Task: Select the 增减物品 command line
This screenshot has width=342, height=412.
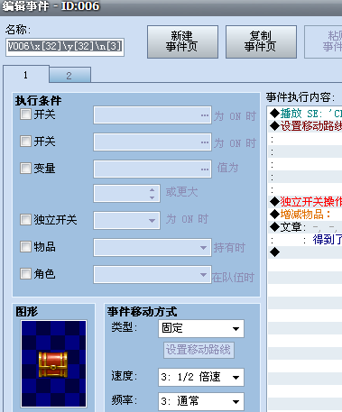Action: pos(305,215)
